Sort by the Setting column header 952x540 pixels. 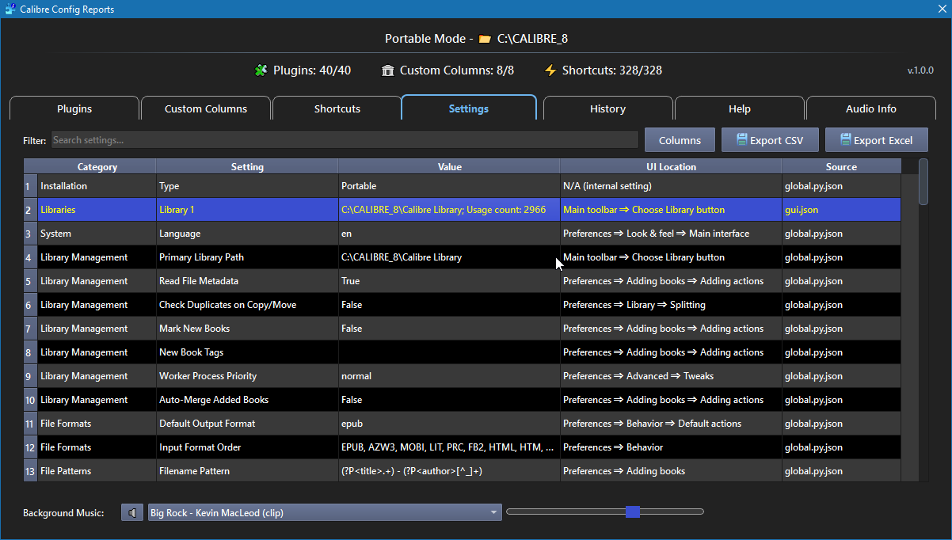pyautogui.click(x=247, y=167)
